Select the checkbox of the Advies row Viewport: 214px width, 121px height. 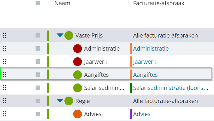pyautogui.click(x=38, y=114)
